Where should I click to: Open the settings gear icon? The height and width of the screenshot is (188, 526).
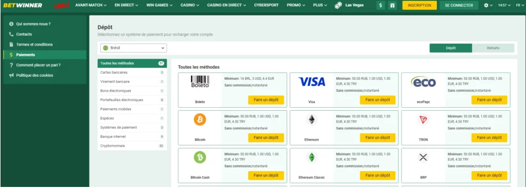486,5
